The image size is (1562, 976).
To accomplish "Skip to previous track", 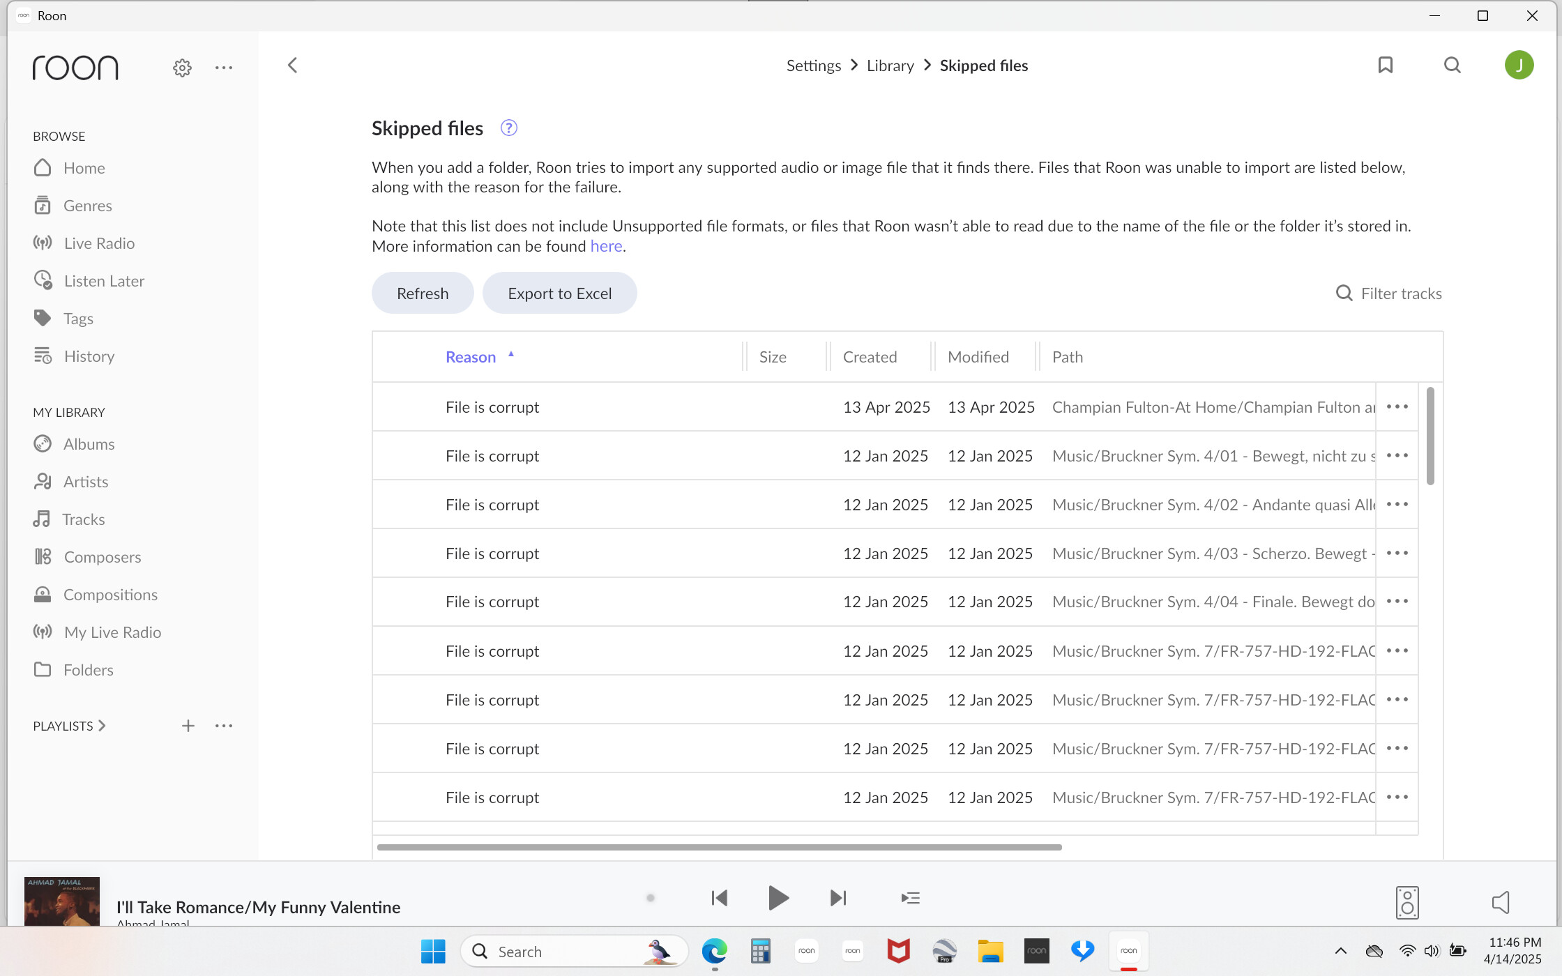I will tap(719, 898).
